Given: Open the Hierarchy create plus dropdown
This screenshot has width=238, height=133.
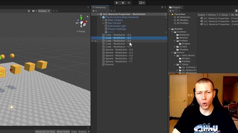Looking at the screenshot, I should pos(94,11).
